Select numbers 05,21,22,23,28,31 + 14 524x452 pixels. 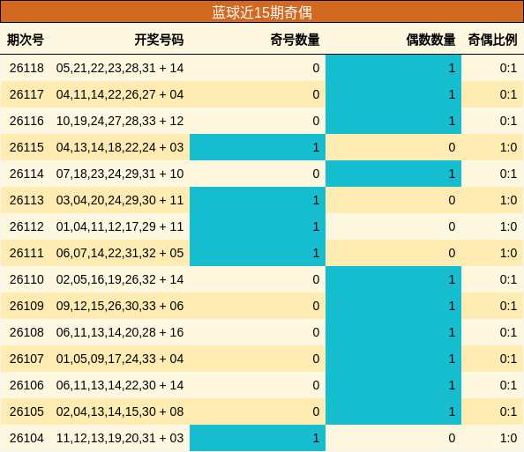[x=120, y=68]
